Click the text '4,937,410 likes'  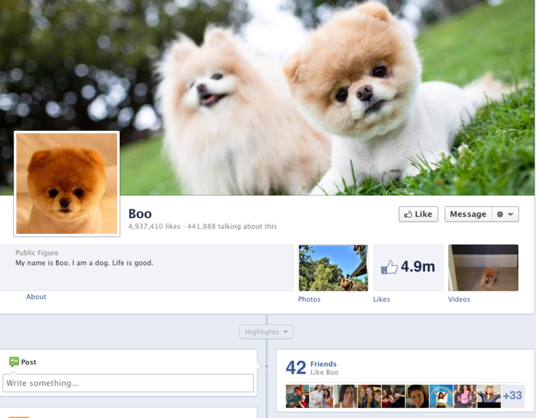154,226
